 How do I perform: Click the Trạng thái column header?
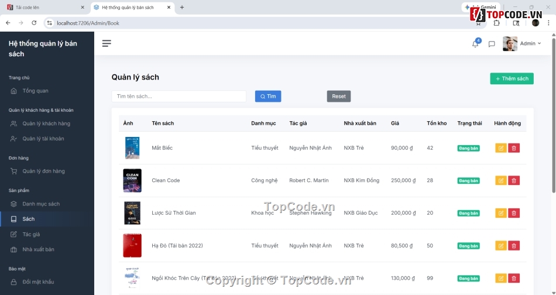469,124
